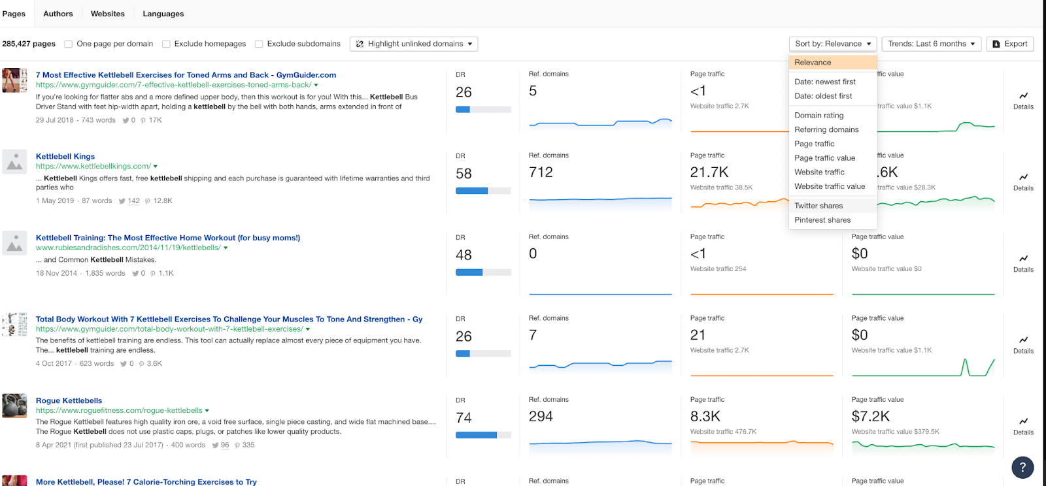Click Twitter icon on 18 Nov 2014 result
The height and width of the screenshot is (486, 1046).
135,274
